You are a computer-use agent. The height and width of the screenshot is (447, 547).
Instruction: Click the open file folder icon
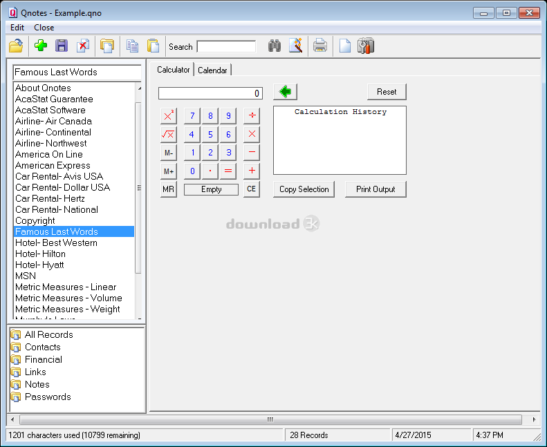(x=16, y=46)
